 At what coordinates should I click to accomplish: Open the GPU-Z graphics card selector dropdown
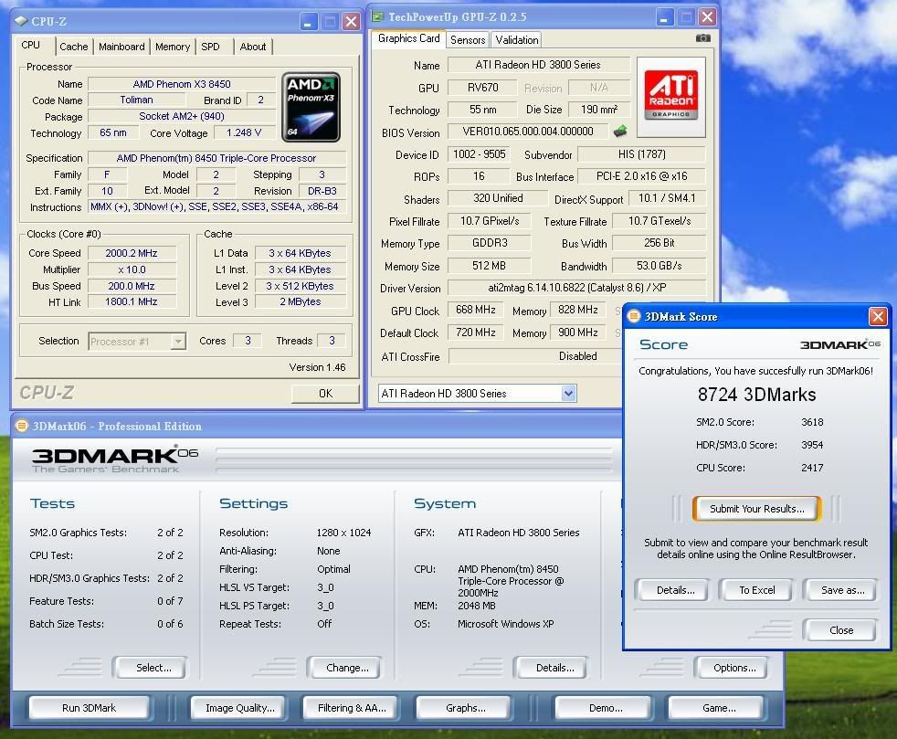568,393
